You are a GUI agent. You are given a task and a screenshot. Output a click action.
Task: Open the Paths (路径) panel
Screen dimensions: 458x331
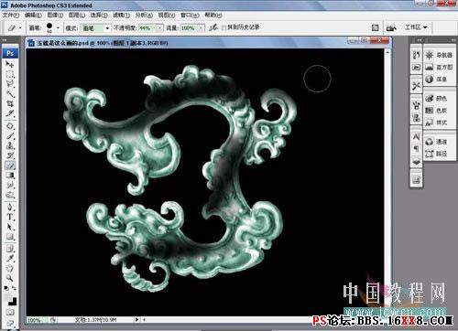(x=437, y=154)
